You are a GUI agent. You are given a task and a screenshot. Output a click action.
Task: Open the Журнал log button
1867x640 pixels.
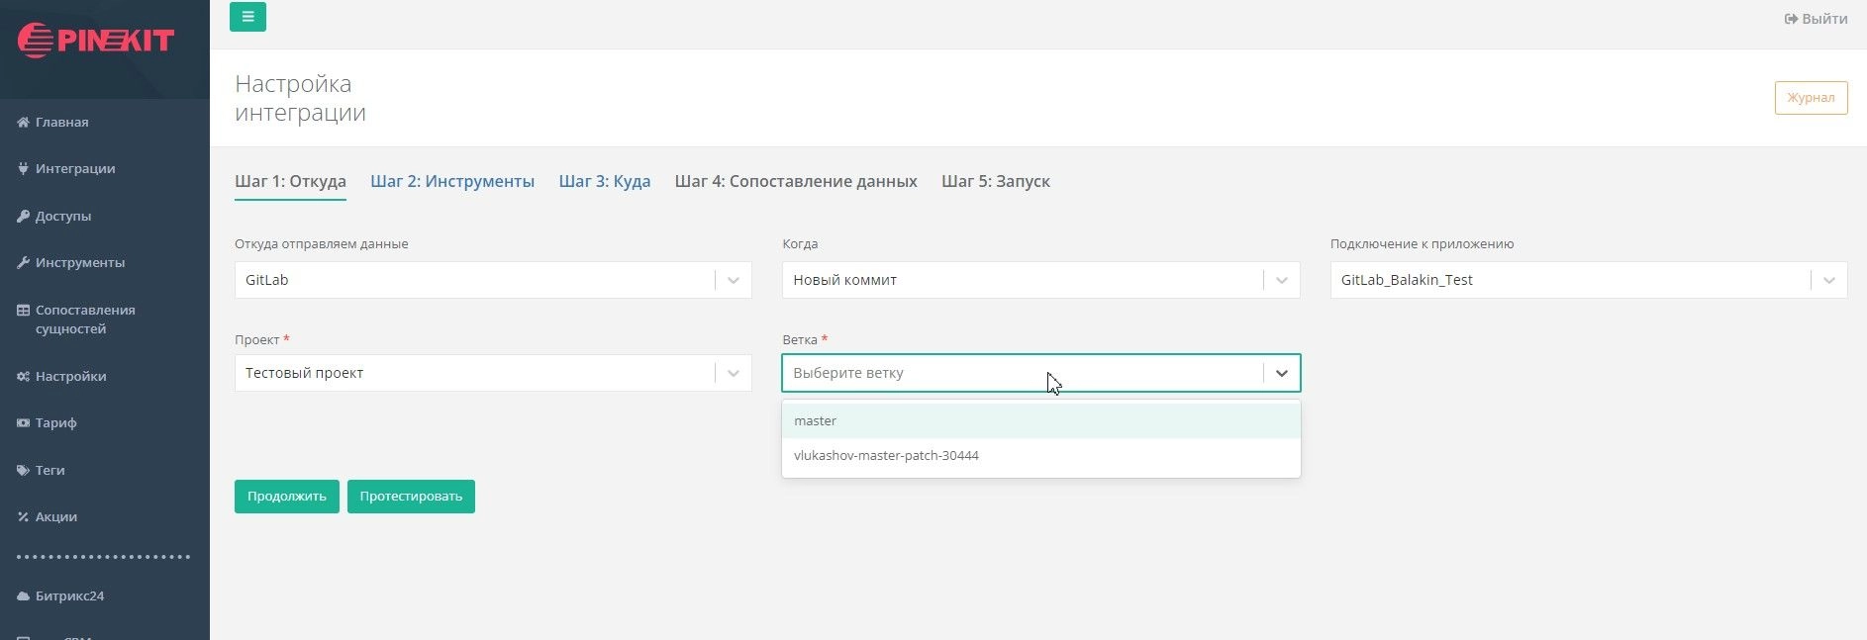[x=1810, y=98]
